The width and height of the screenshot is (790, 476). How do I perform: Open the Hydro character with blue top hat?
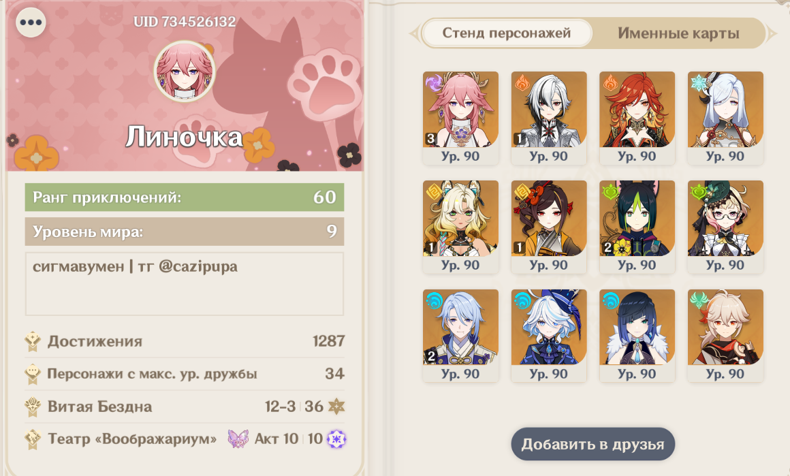(x=549, y=336)
